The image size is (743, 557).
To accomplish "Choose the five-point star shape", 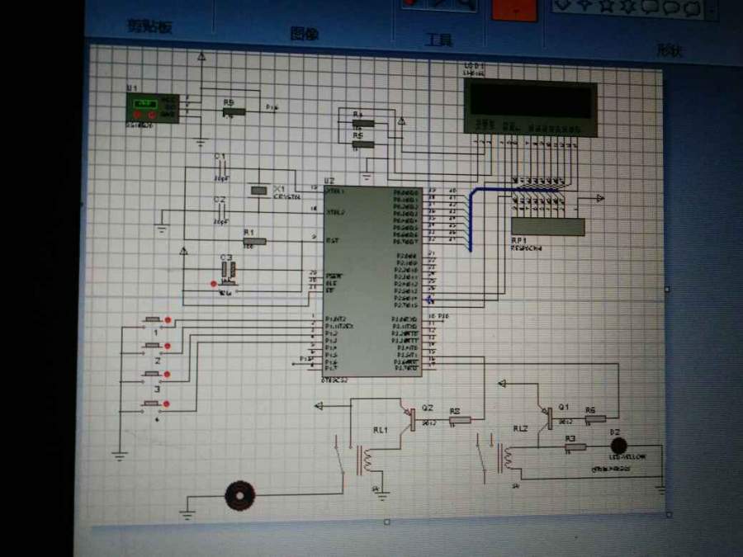I will click(608, 6).
